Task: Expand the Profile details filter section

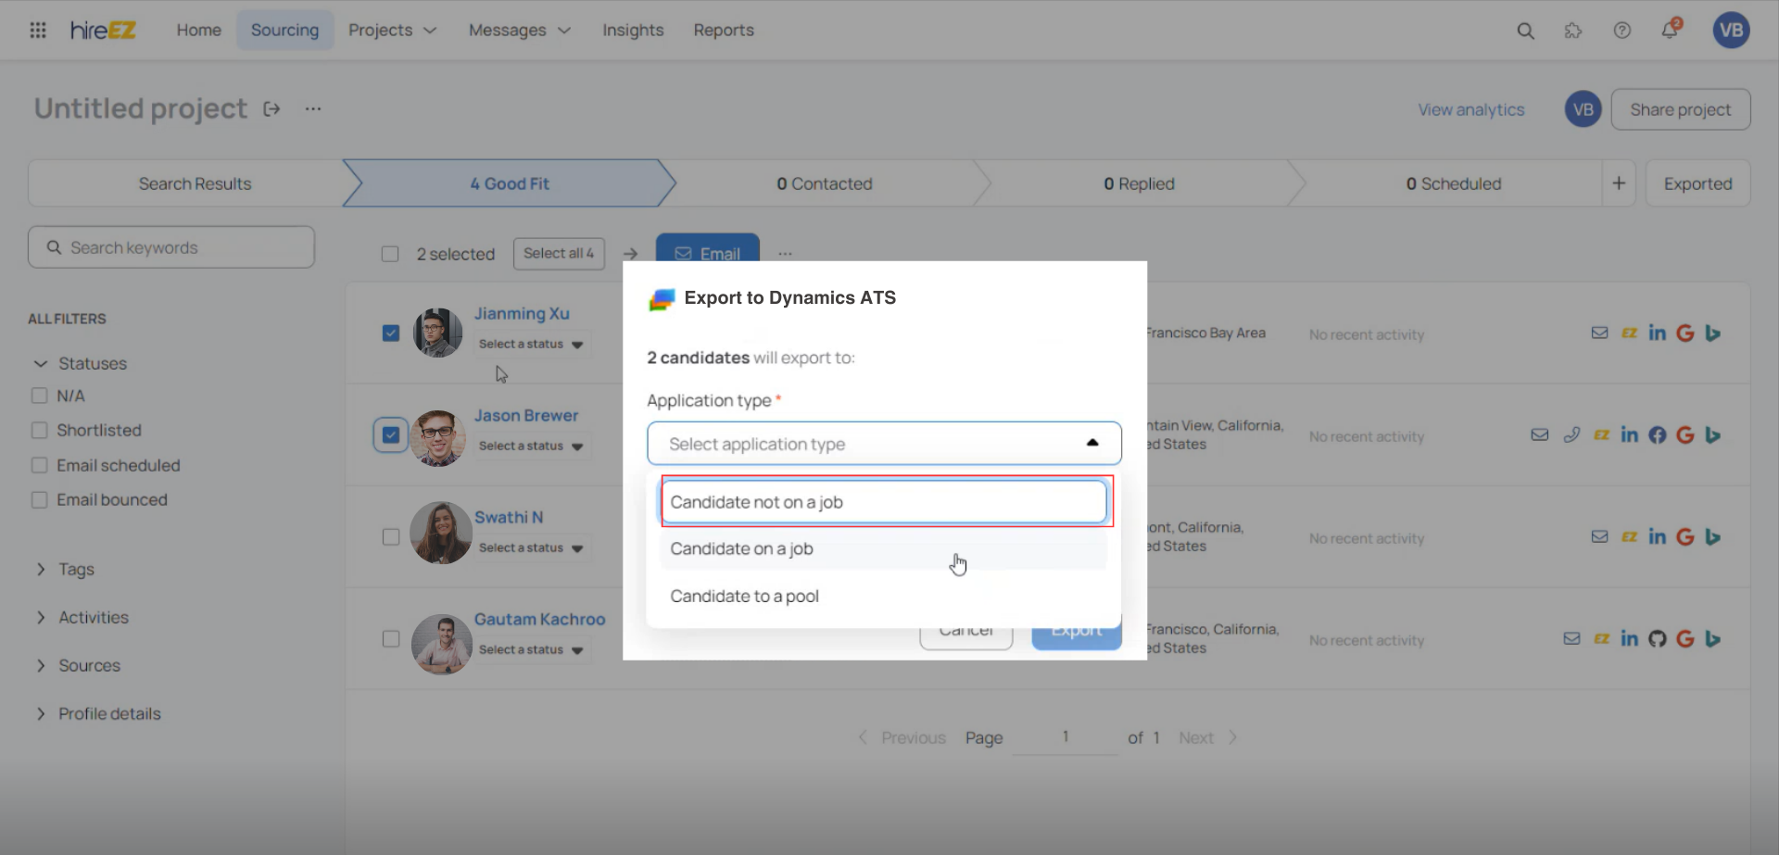Action: 98,713
